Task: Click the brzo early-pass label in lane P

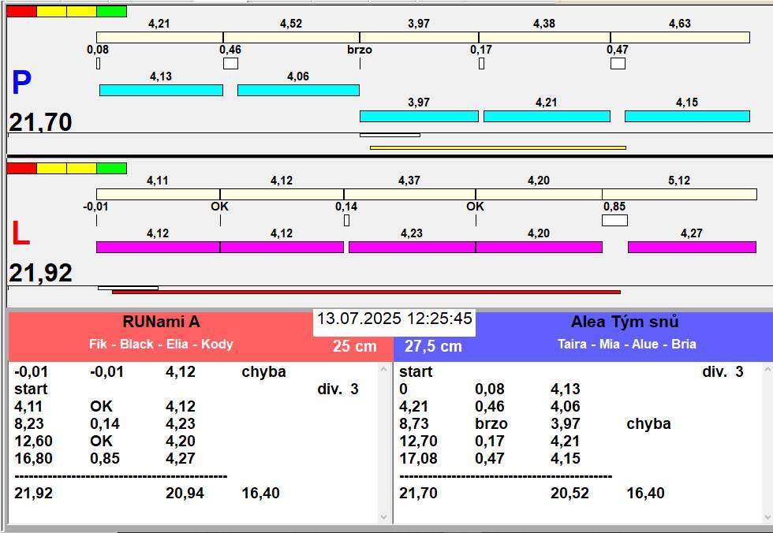Action: pos(360,50)
